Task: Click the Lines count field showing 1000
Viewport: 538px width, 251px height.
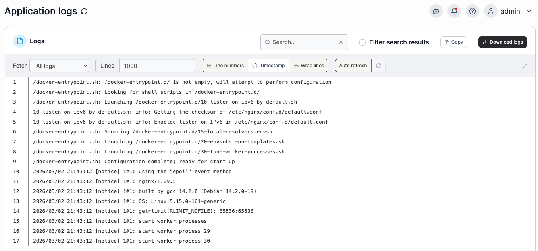Action: click(x=157, y=66)
